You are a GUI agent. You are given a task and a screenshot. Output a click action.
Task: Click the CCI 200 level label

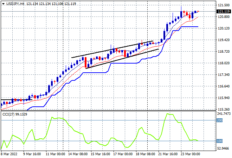(219, 120)
